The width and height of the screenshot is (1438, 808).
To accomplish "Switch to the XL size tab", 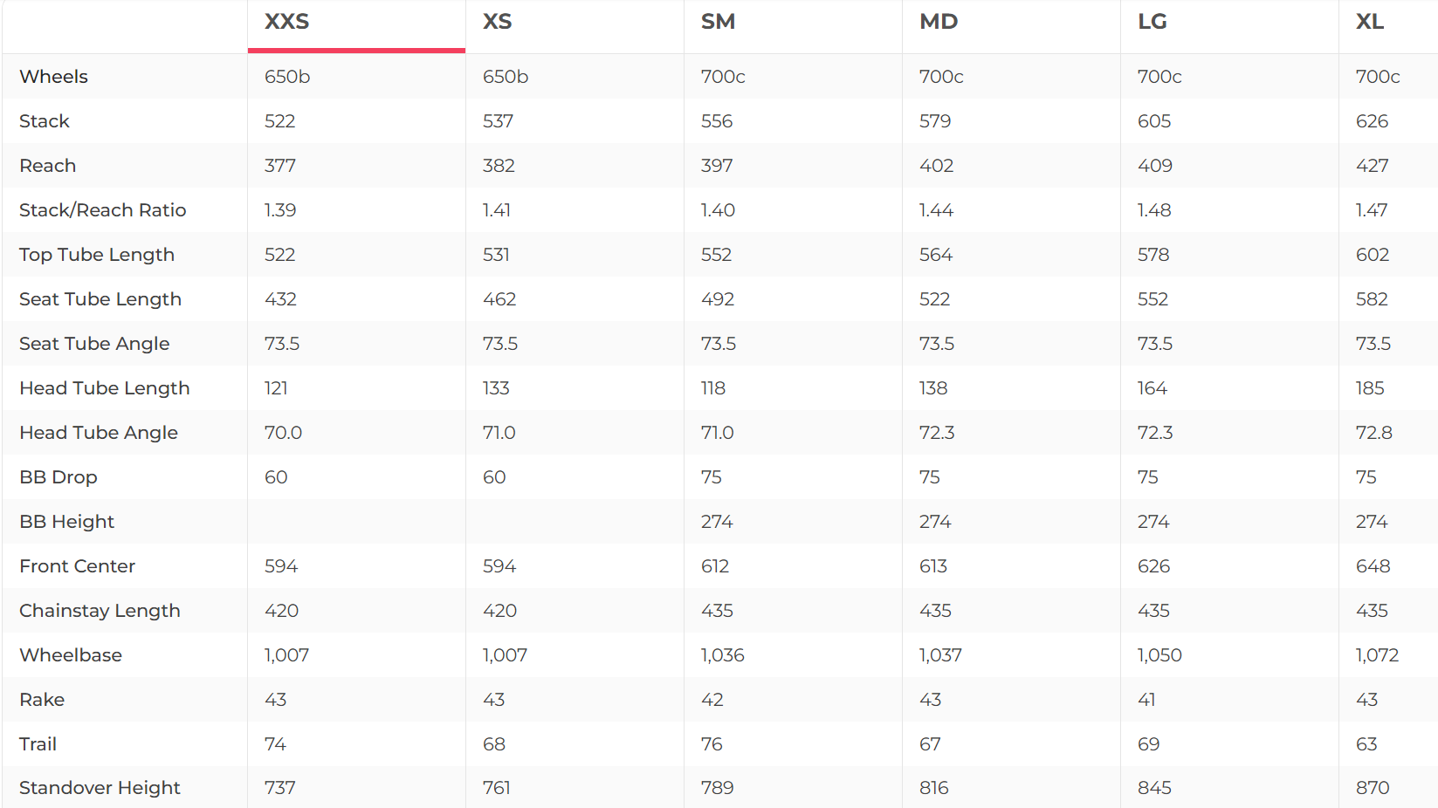I will (1370, 22).
